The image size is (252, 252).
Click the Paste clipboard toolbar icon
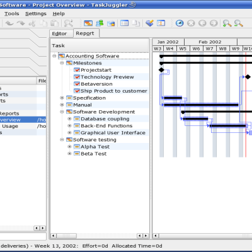[x=55, y=23]
